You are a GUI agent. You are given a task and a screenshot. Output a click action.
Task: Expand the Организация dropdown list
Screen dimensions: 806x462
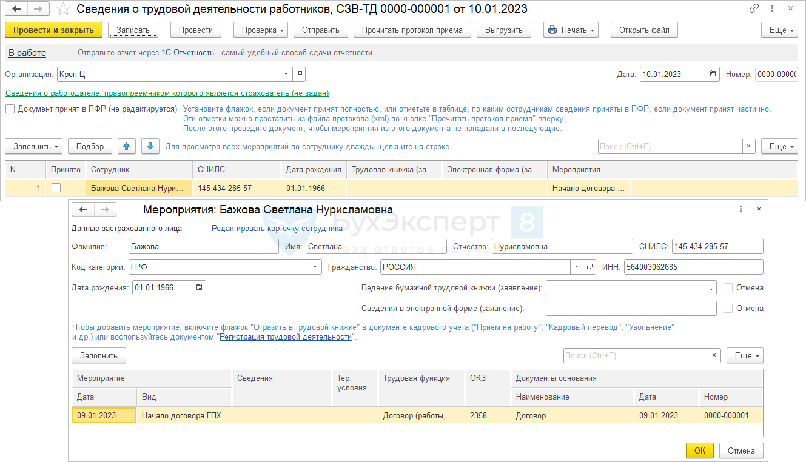pos(286,74)
